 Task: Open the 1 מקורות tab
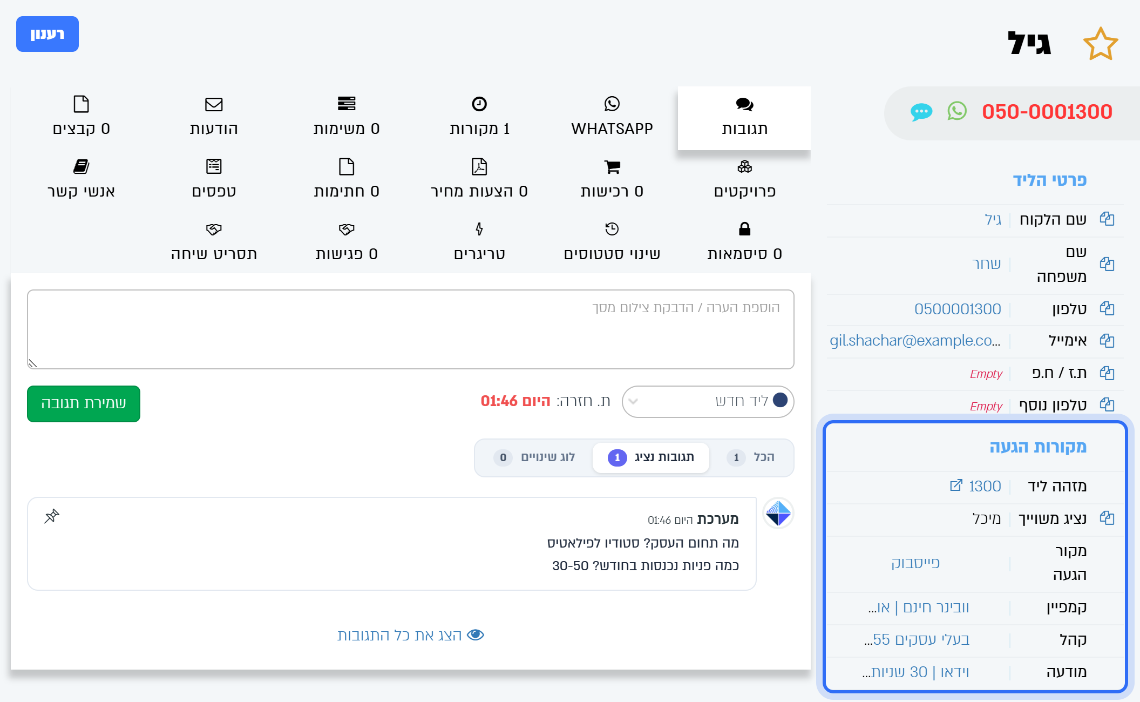coord(479,118)
